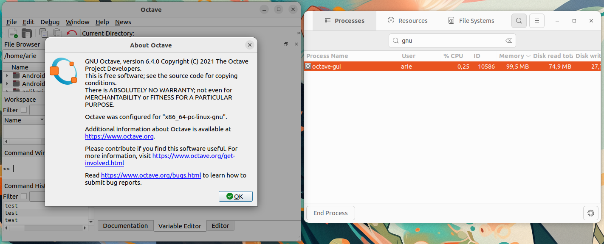Screen dimensions: 604x244
Task: Switch to the Editor tab in Octave
Action: [220, 226]
